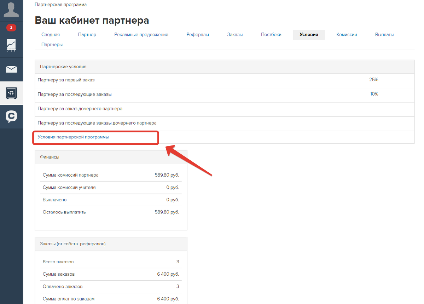Click the 10% commission value

(374, 94)
